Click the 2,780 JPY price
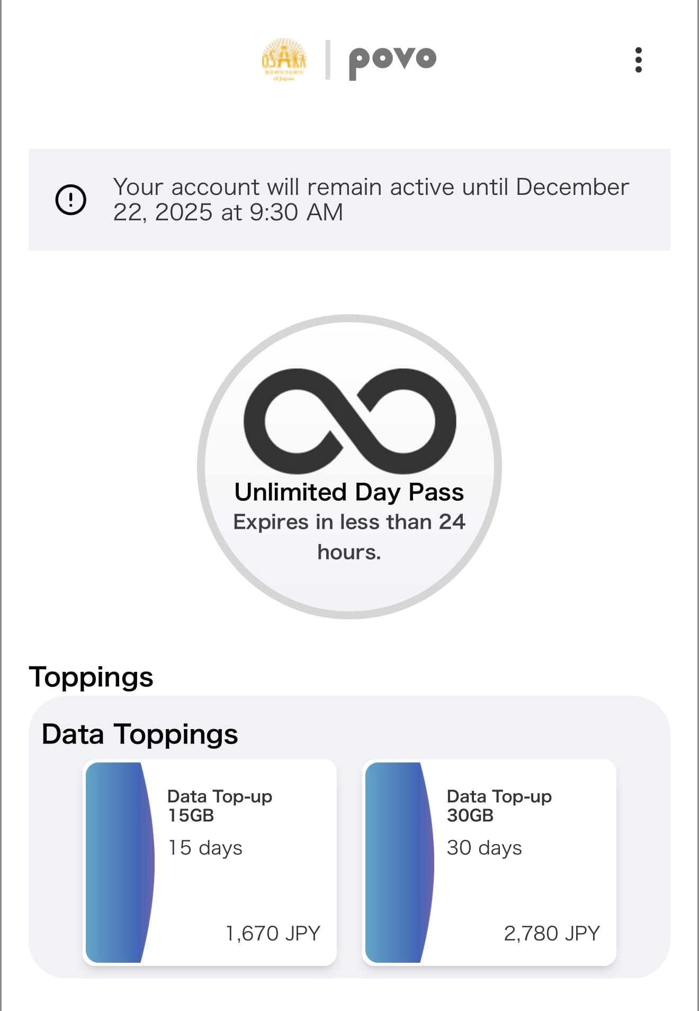 (x=551, y=933)
